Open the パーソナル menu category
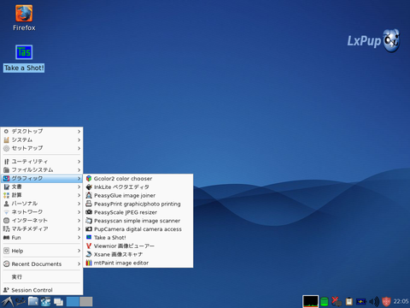This screenshot has height=308, width=410. pos(42,204)
